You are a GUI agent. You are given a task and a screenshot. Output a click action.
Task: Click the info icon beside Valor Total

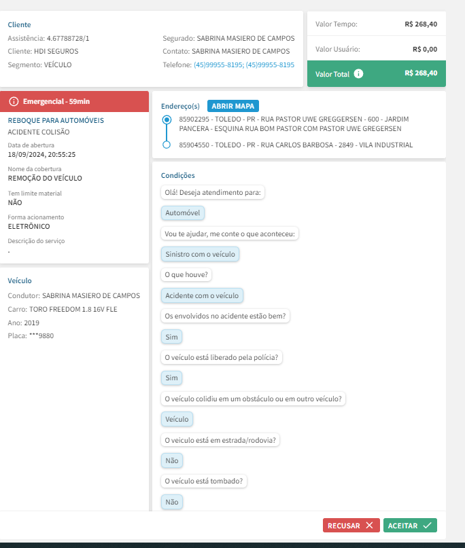(359, 74)
